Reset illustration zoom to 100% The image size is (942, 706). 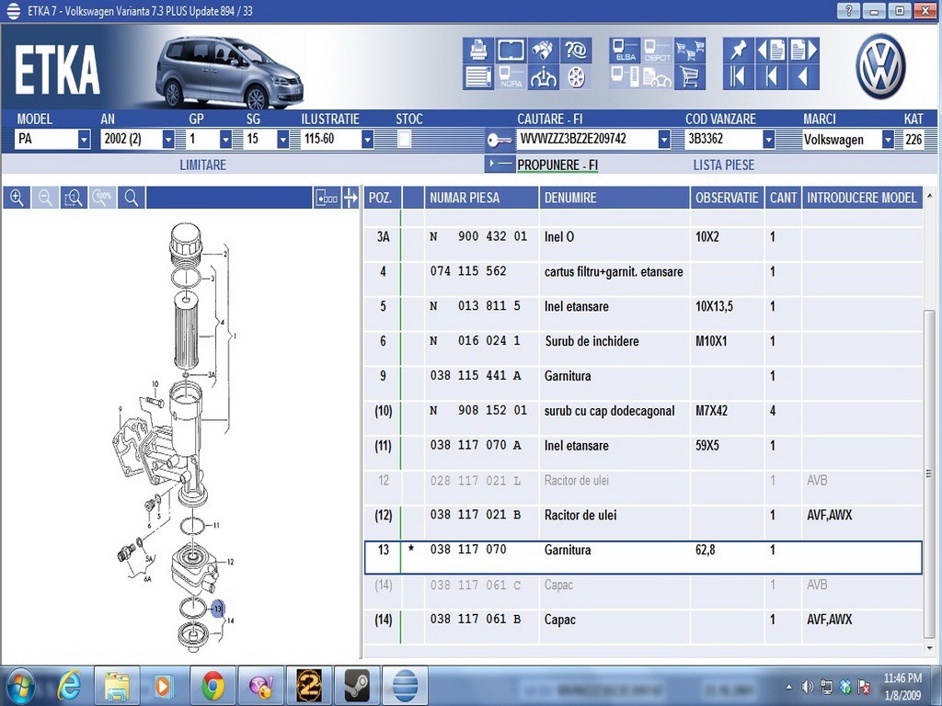tap(103, 198)
